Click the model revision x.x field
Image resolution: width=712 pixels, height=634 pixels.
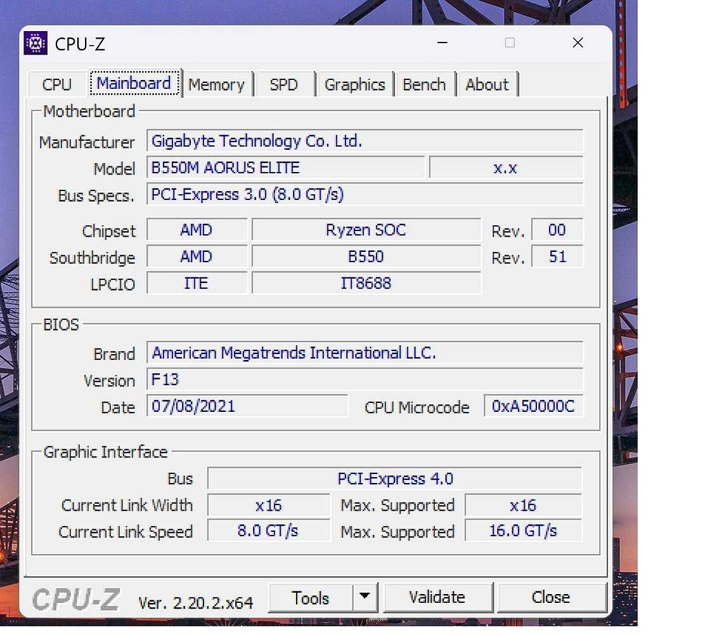(x=505, y=168)
